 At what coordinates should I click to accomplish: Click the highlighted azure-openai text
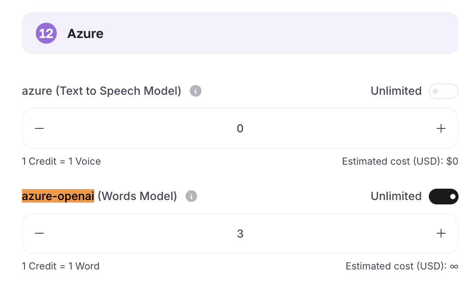[x=58, y=196]
